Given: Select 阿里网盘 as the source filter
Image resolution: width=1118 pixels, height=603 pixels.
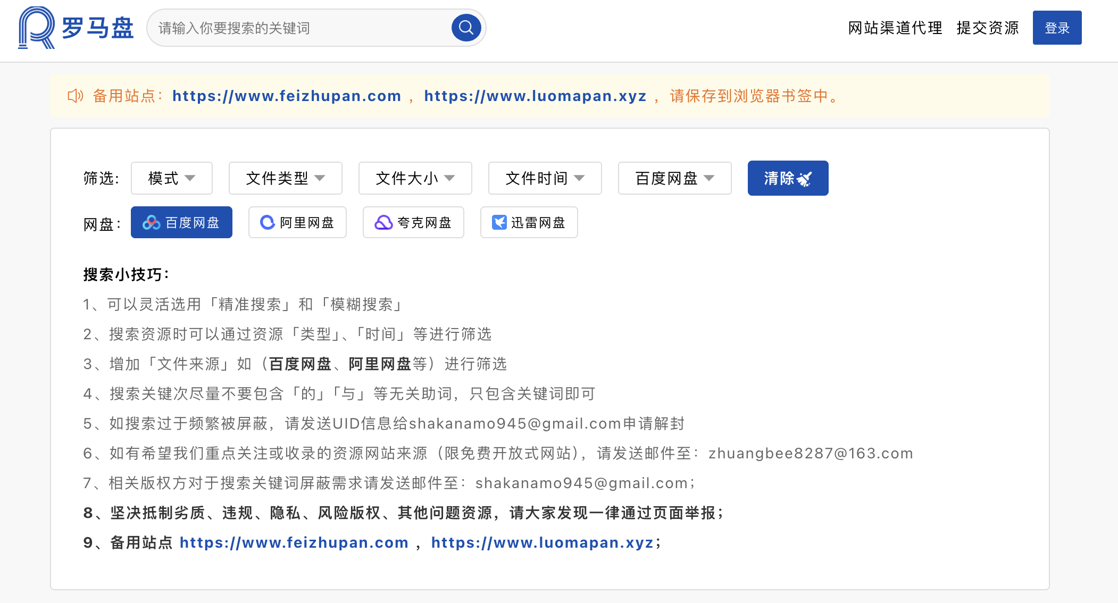Looking at the screenshot, I should click(x=297, y=222).
